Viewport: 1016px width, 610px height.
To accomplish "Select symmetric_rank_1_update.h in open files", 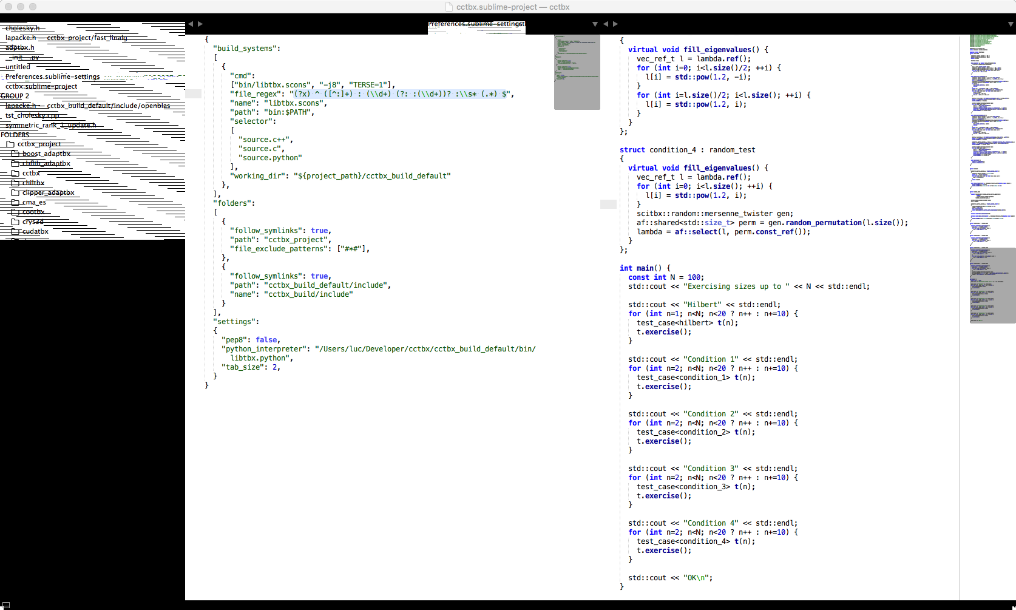I will click(50, 125).
